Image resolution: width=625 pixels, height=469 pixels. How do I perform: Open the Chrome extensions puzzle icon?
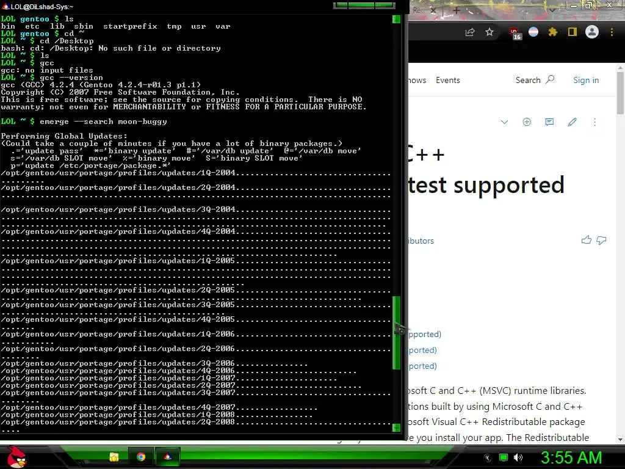tap(553, 32)
